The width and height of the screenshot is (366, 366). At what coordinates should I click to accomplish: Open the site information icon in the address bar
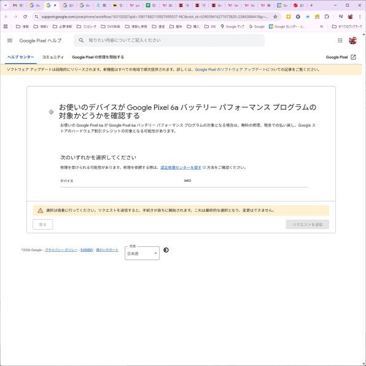point(36,17)
